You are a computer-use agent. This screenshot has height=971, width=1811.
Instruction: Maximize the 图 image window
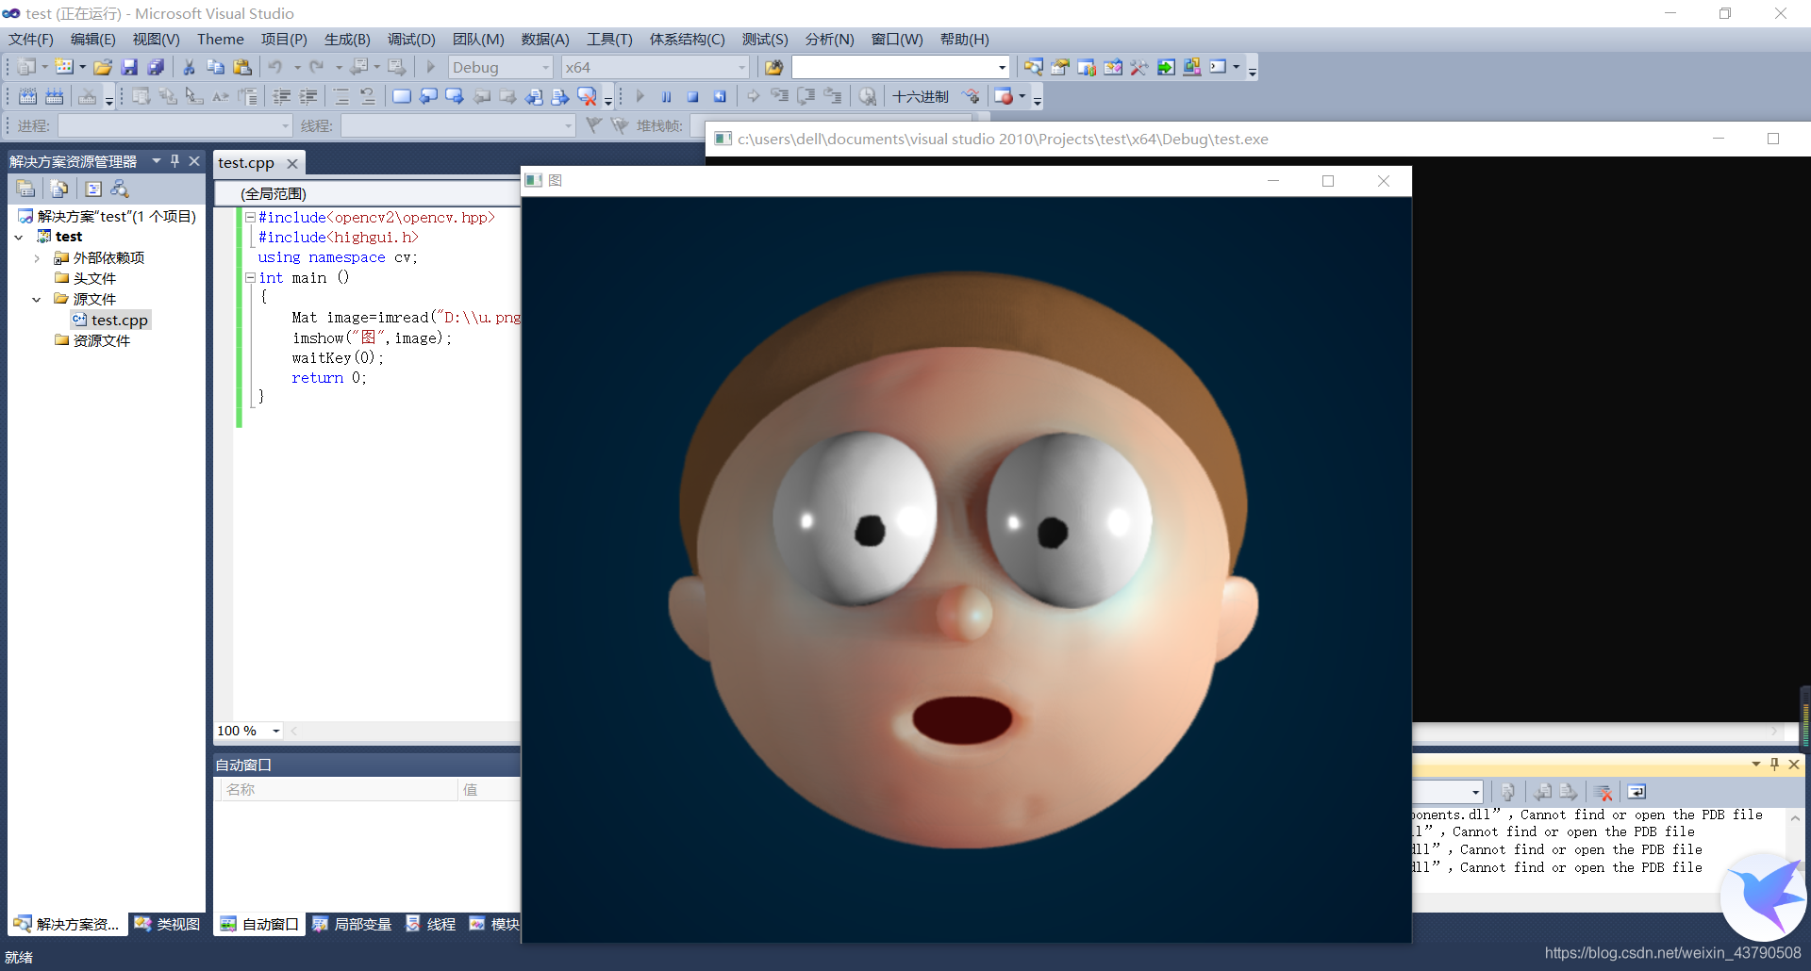pyautogui.click(x=1328, y=181)
